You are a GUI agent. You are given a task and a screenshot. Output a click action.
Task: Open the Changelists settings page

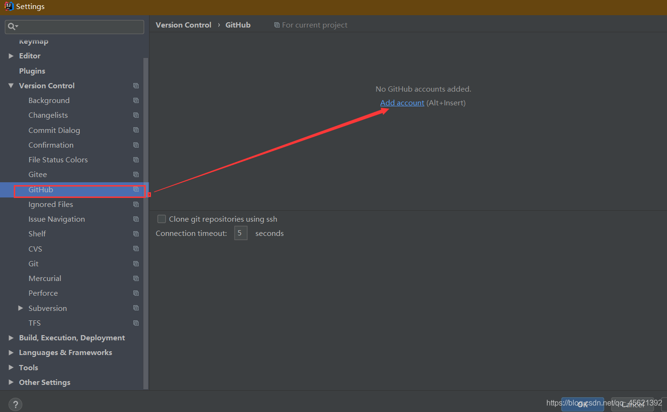pyautogui.click(x=48, y=115)
